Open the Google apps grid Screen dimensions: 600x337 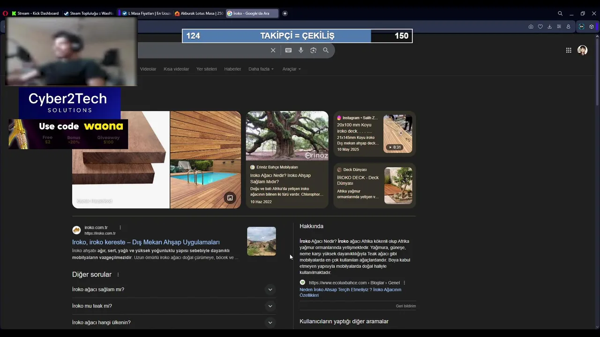[569, 50]
